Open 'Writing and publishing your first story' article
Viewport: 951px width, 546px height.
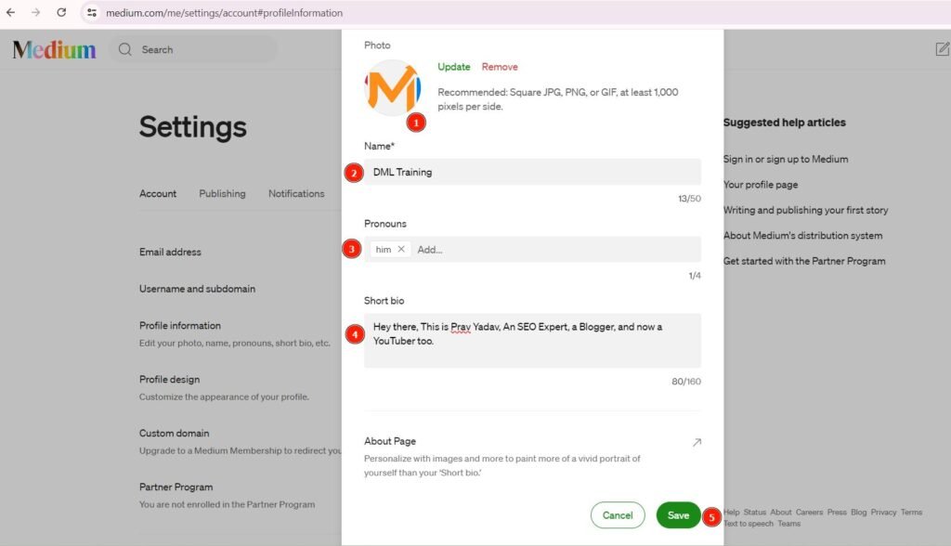pyautogui.click(x=805, y=210)
